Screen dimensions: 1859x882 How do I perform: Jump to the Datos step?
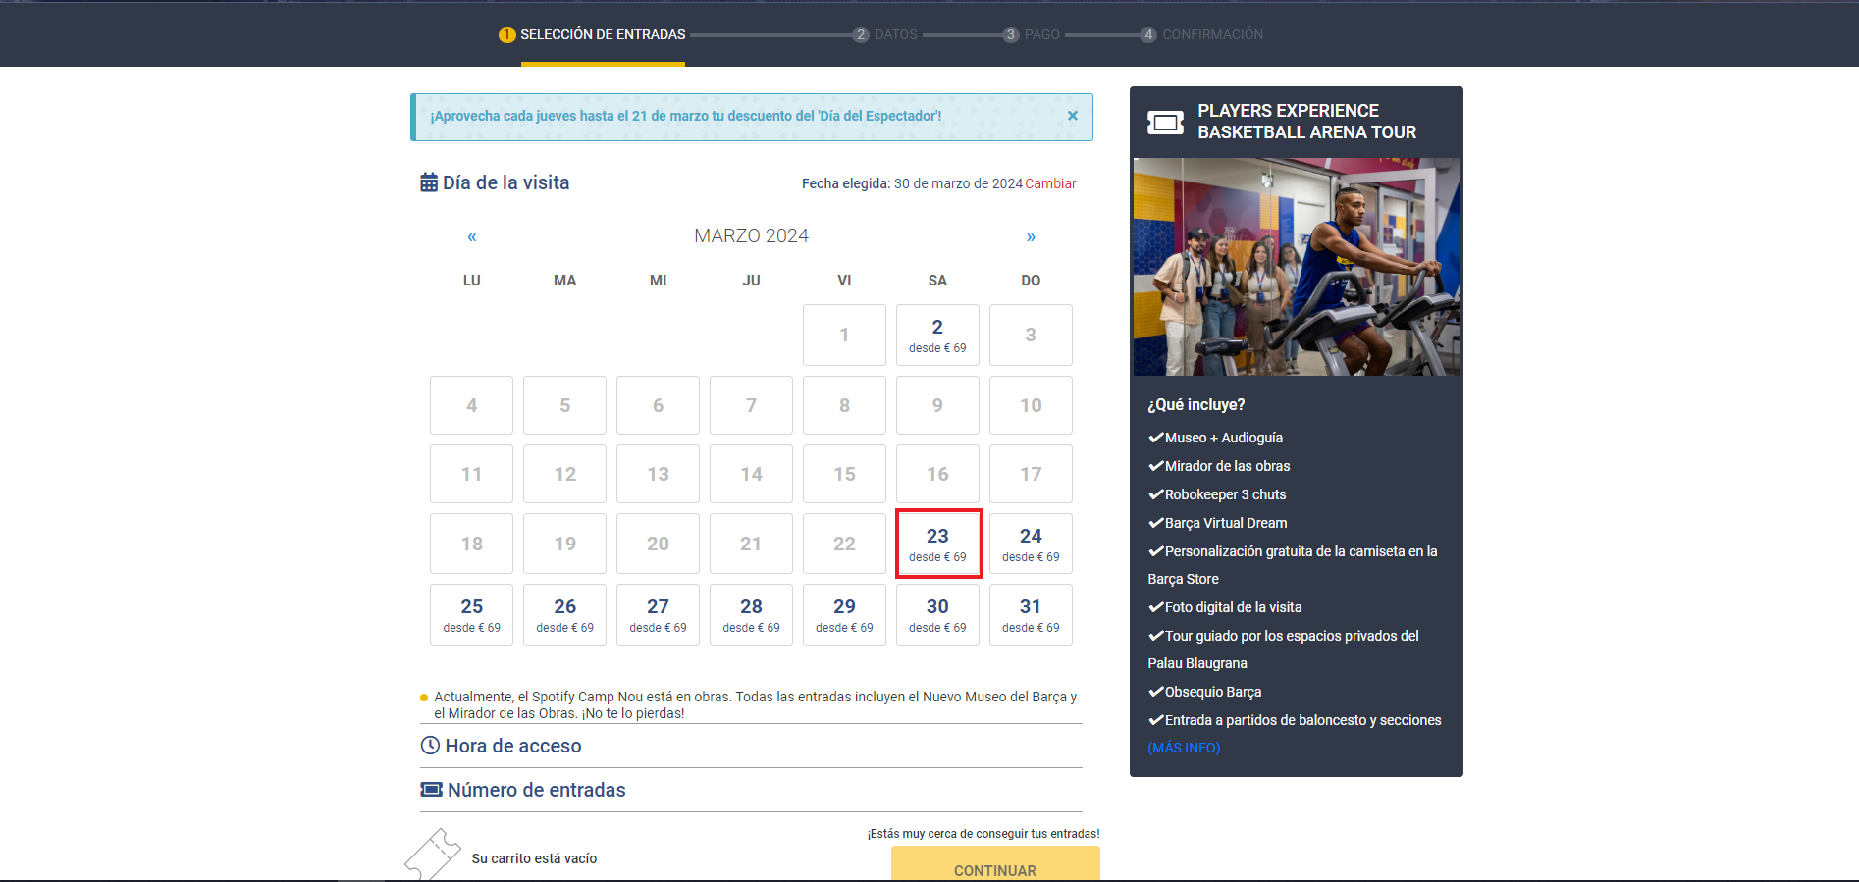click(x=894, y=34)
